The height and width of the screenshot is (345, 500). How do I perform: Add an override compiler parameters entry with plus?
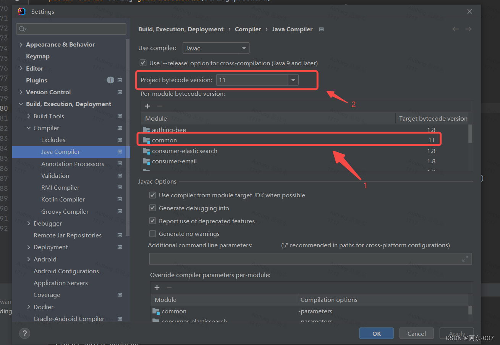pyautogui.click(x=157, y=287)
